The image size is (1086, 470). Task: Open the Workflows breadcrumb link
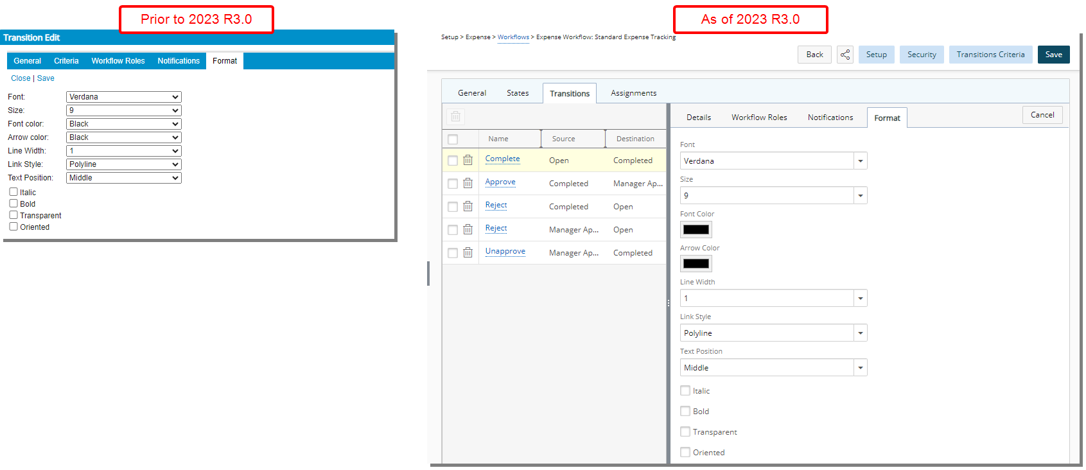(513, 37)
